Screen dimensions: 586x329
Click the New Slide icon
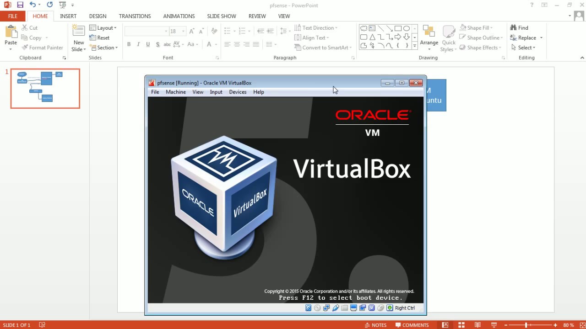79,32
